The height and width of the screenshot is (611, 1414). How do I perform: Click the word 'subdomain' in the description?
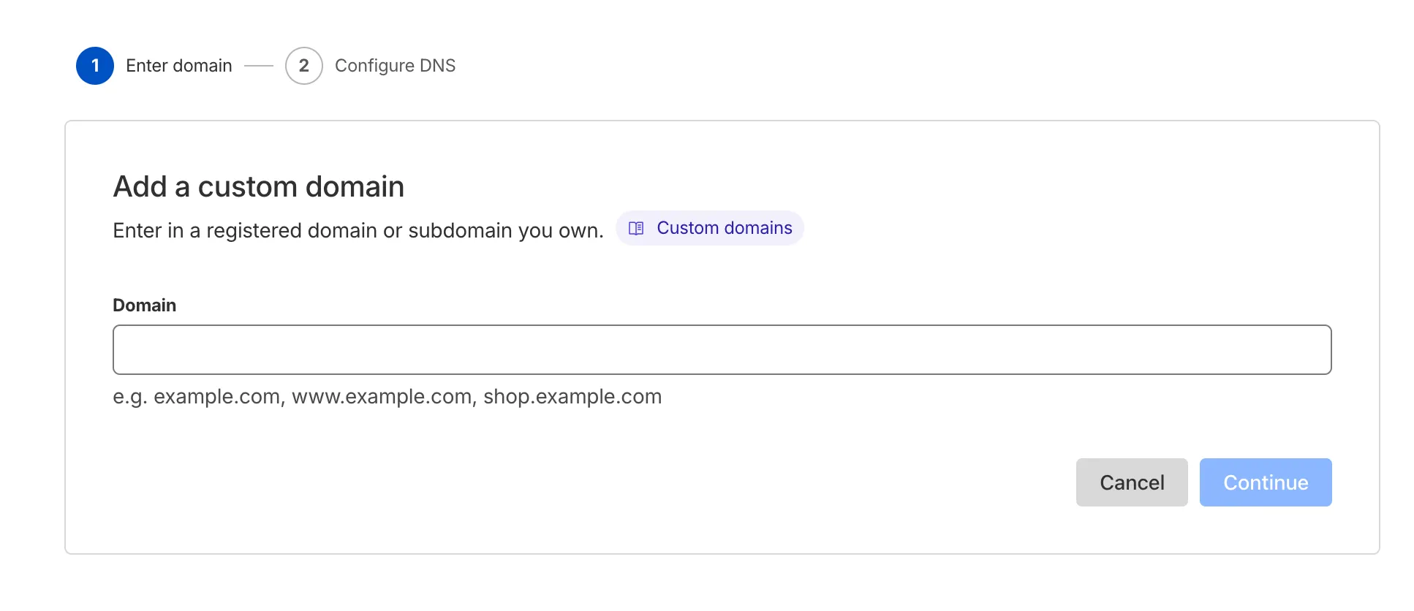(460, 231)
